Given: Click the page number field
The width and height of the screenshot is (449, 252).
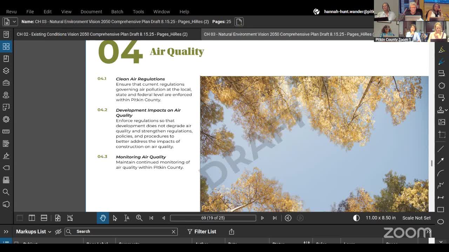Looking at the screenshot, I should [213, 218].
